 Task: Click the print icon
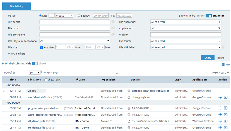228,65
